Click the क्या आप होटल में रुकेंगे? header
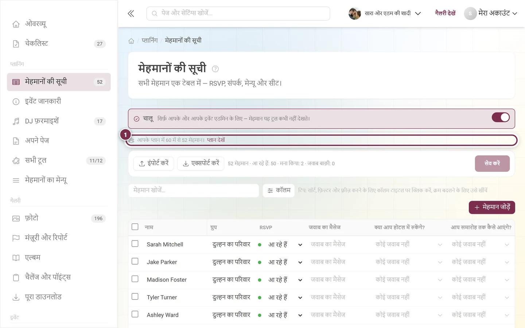This screenshot has height=328, width=525. pos(400,227)
